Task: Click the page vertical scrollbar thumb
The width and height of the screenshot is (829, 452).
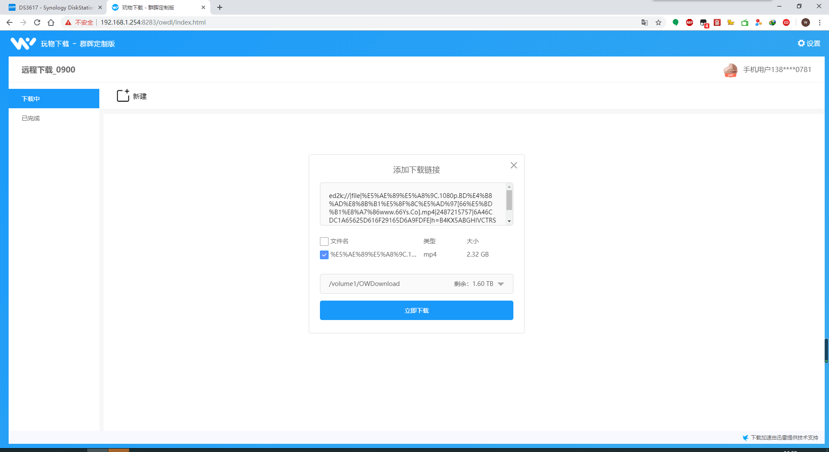Action: 826,351
